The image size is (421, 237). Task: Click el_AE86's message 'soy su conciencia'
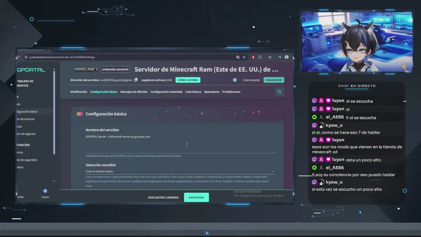(x=354, y=175)
